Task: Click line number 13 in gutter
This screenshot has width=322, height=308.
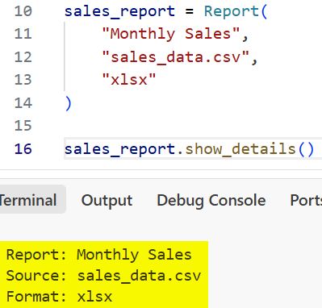Action: pyautogui.click(x=23, y=80)
